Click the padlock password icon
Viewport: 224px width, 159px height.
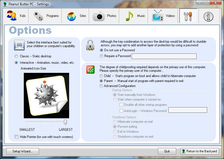[90, 45]
